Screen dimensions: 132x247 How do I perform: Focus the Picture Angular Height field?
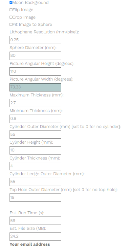pyautogui.click(x=35, y=71)
